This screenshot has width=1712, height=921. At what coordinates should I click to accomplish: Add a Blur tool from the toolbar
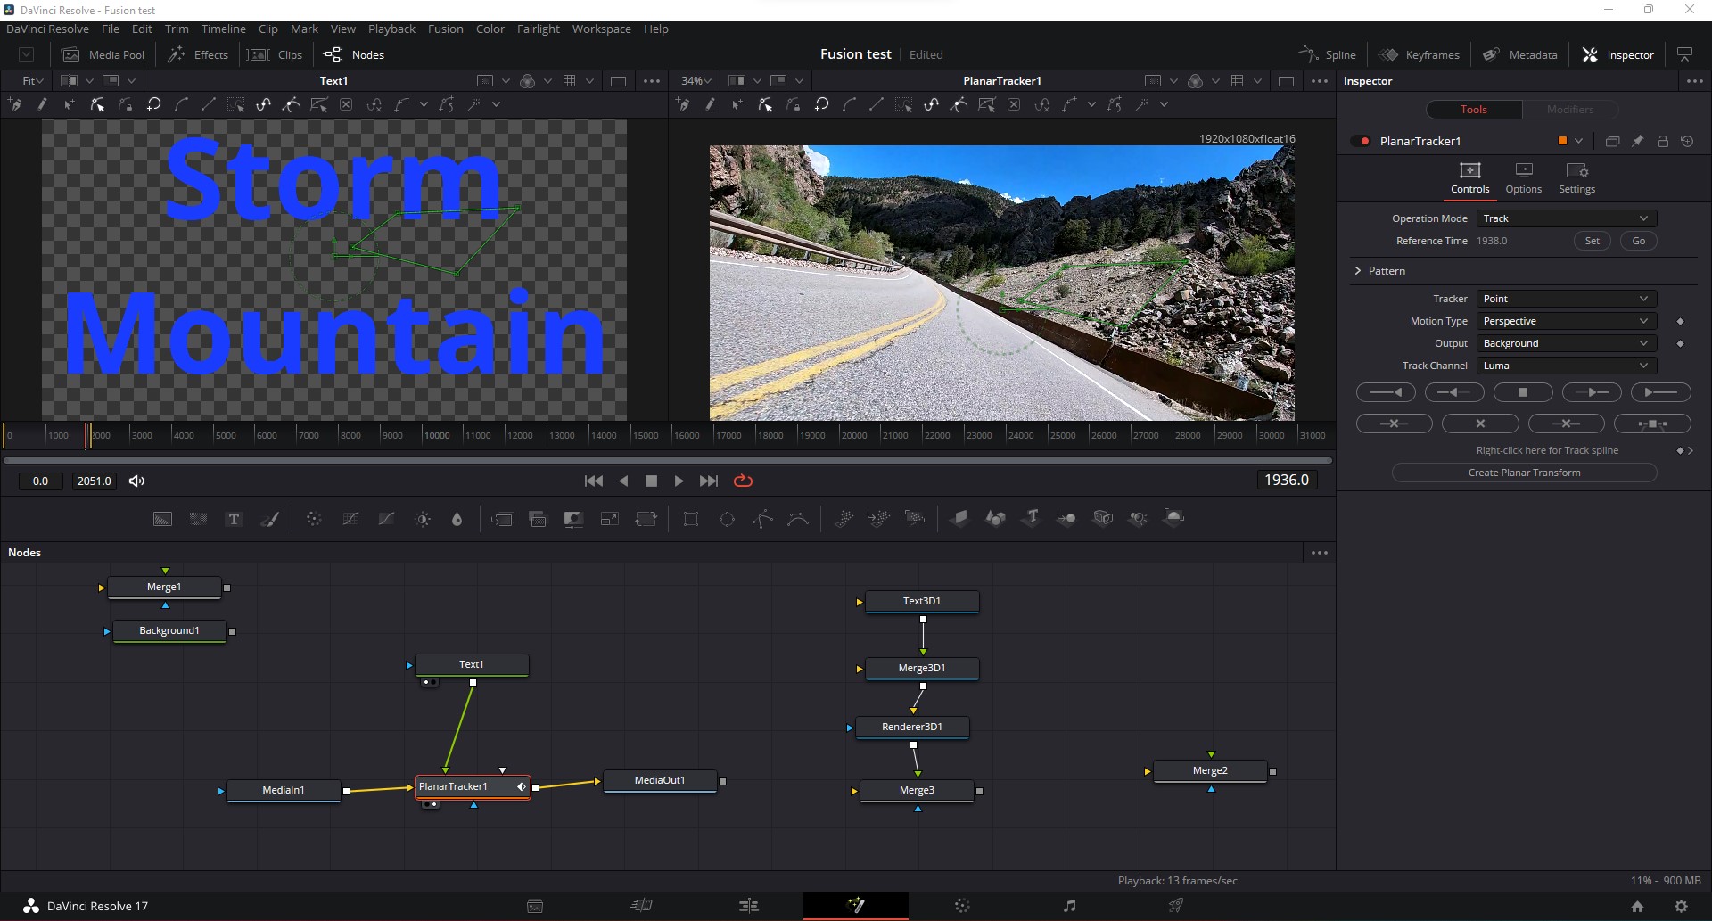pyautogui.click(x=457, y=519)
